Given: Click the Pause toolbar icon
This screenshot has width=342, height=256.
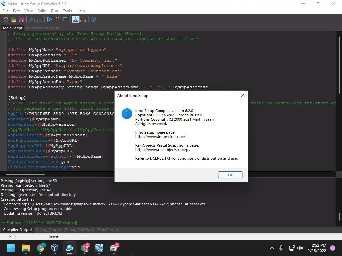Looking at the screenshot, I should point(57,19).
